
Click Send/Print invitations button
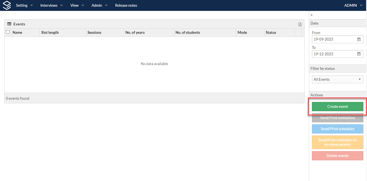click(x=338, y=118)
